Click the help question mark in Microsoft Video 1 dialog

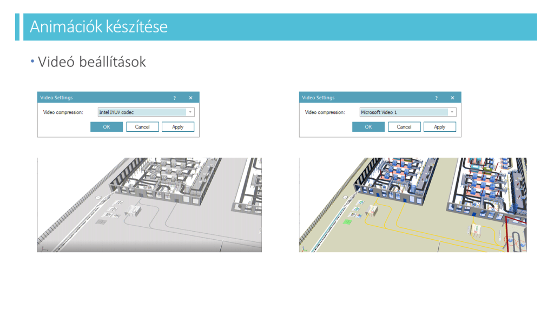[x=436, y=98]
